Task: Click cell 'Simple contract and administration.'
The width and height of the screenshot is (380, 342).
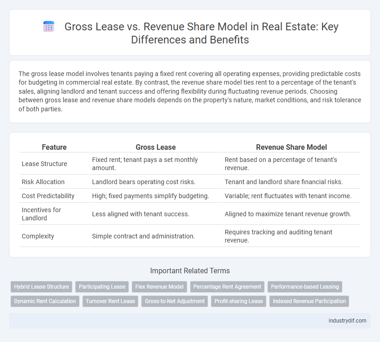Action: tap(156, 236)
